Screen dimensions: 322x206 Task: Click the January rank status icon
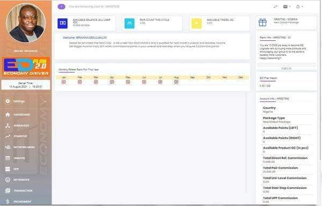pyautogui.click(x=64, y=82)
